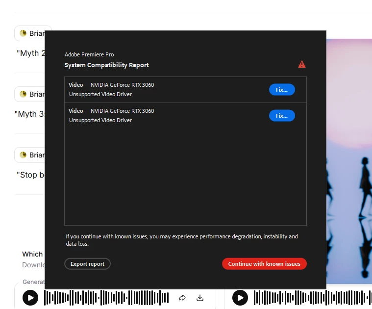Click Fix for the second Unsupported Video Driver entry
372x309 pixels.
tap(282, 116)
